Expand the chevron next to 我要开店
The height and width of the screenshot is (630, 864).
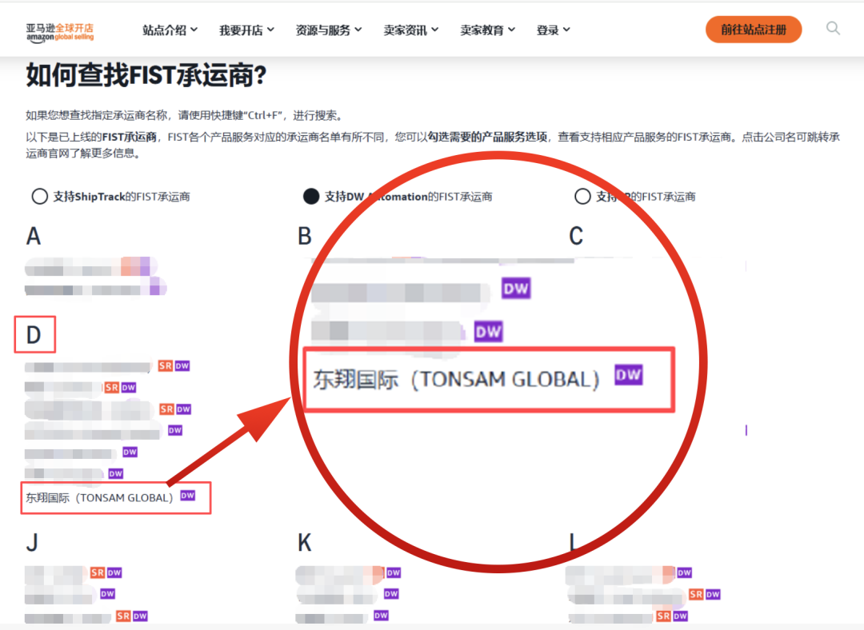[x=270, y=30]
